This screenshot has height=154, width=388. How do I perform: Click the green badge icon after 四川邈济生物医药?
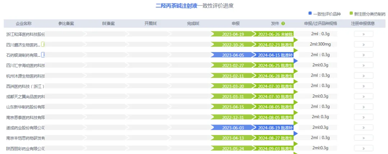(x=43, y=45)
